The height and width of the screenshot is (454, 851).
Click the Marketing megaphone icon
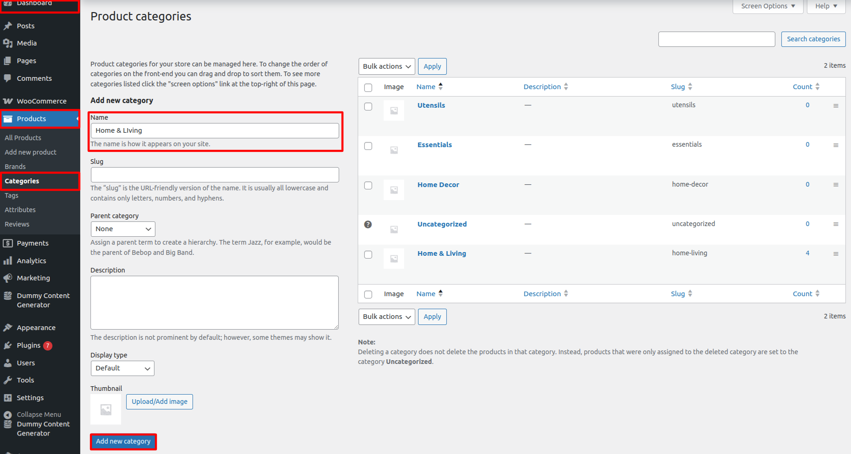tap(8, 278)
